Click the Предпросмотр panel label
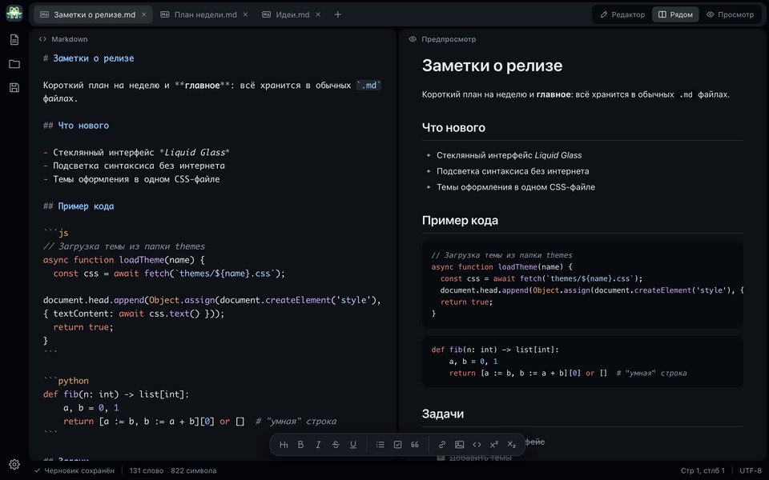This screenshot has width=769, height=480. point(449,39)
